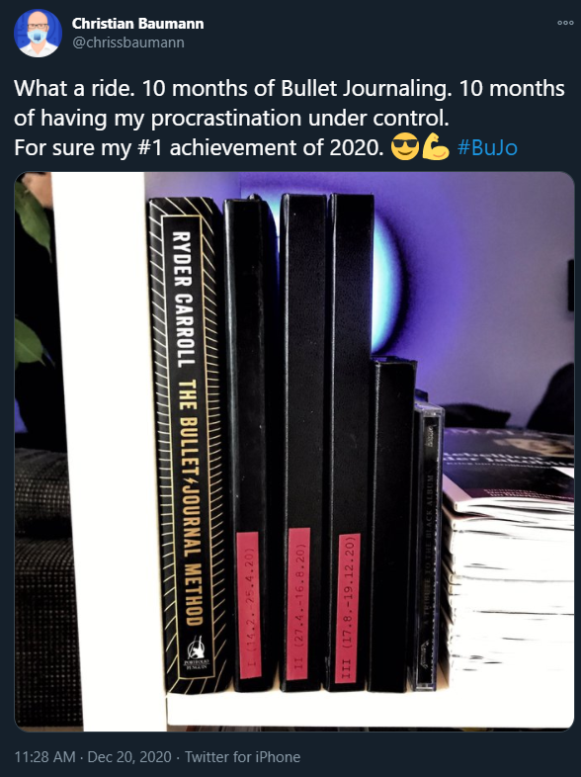The image size is (581, 777).
Task: Open the @chrissbaumann handle link
Action: pos(128,43)
